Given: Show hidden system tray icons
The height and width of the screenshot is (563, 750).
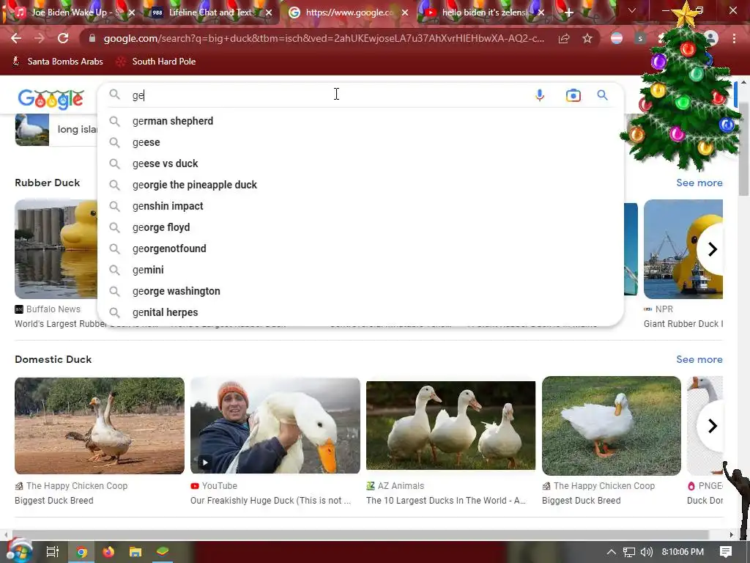Looking at the screenshot, I should pos(612,552).
